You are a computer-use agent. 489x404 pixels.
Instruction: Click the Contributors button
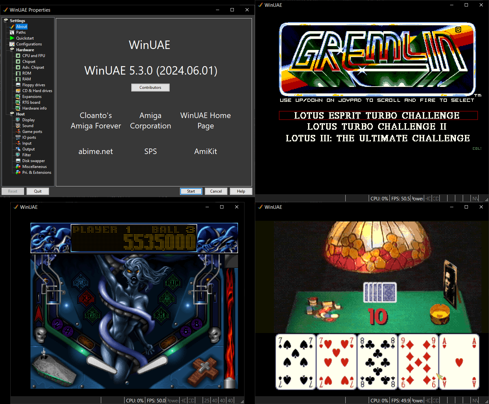[150, 88]
